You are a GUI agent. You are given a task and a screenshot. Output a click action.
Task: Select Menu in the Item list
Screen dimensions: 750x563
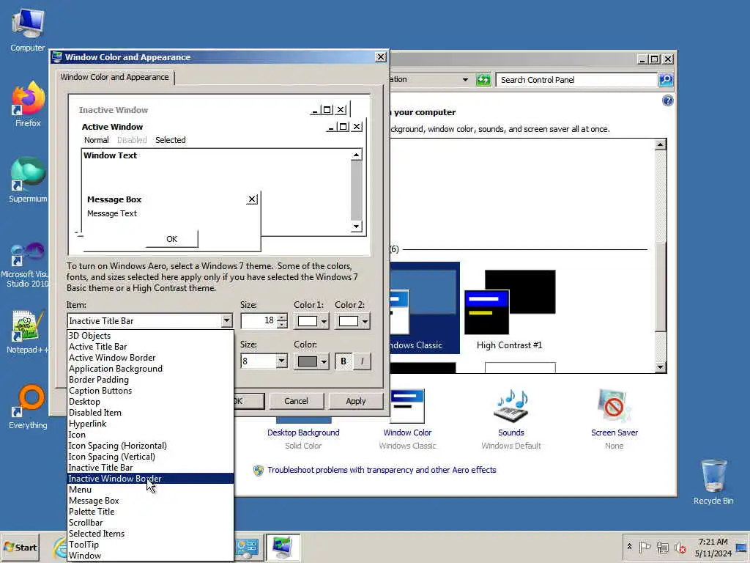click(x=150, y=490)
